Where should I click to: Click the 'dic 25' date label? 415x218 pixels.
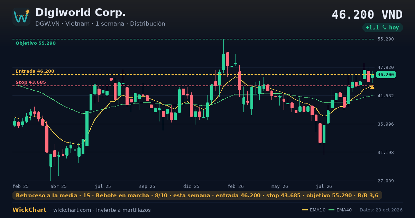pos(192,187)
